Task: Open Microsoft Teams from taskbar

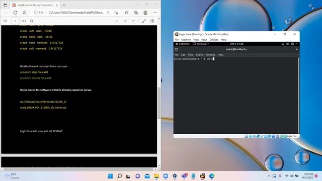Action: pyautogui.click(x=184, y=176)
